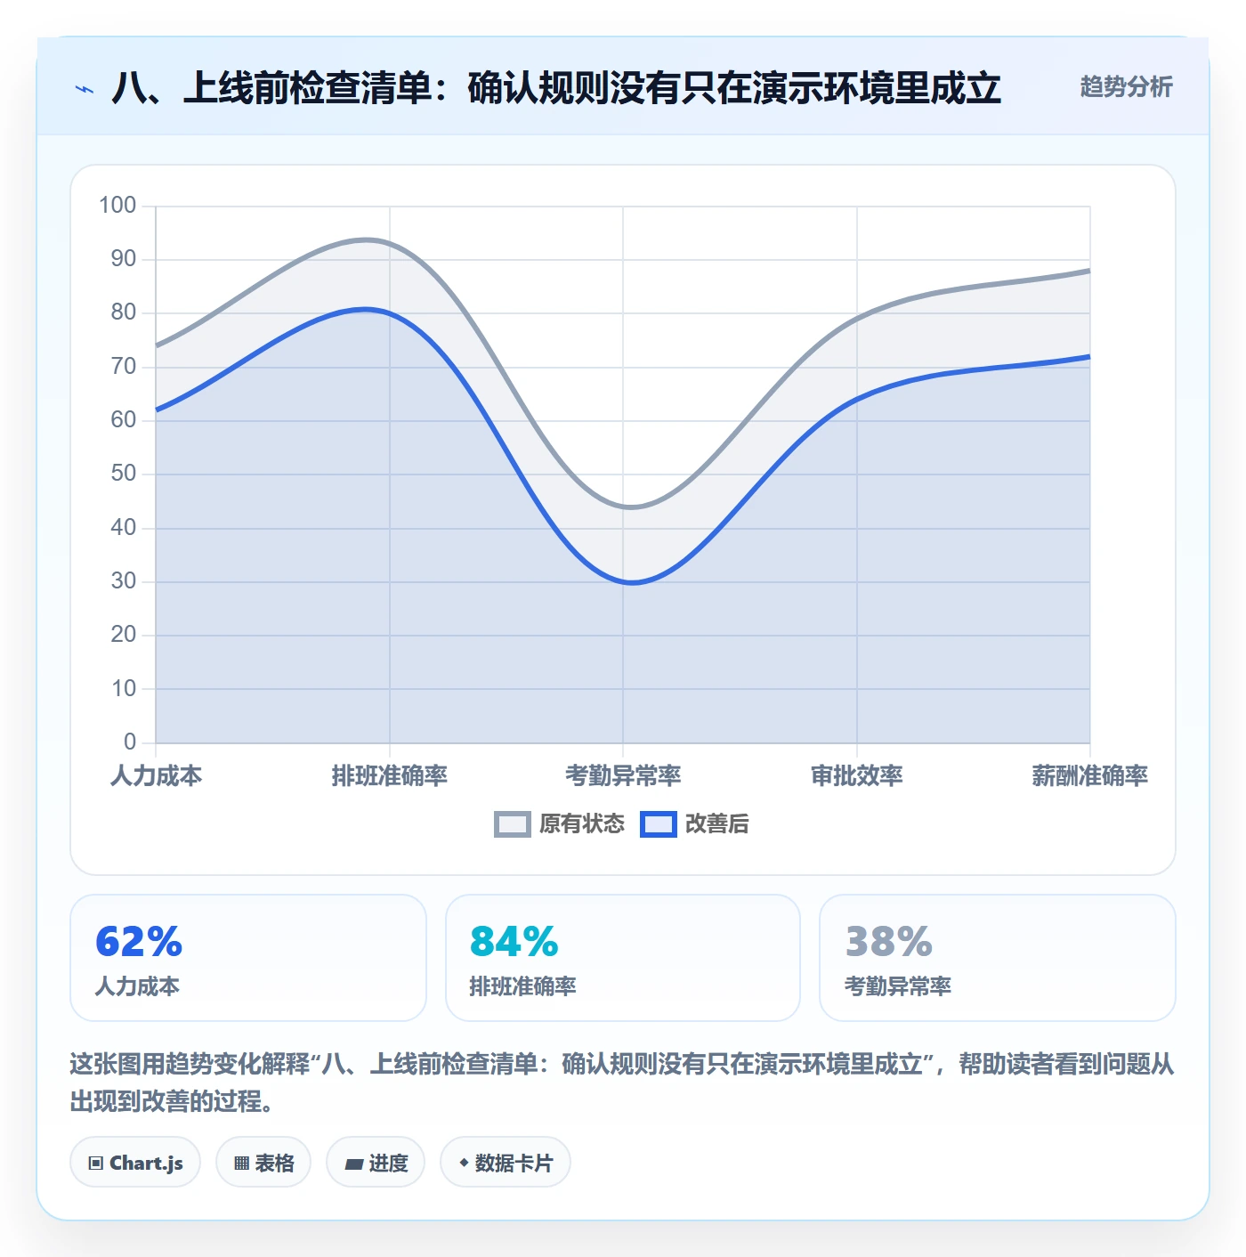Open the 62% 人力成本 data card
This screenshot has width=1246, height=1257.
(x=248, y=958)
